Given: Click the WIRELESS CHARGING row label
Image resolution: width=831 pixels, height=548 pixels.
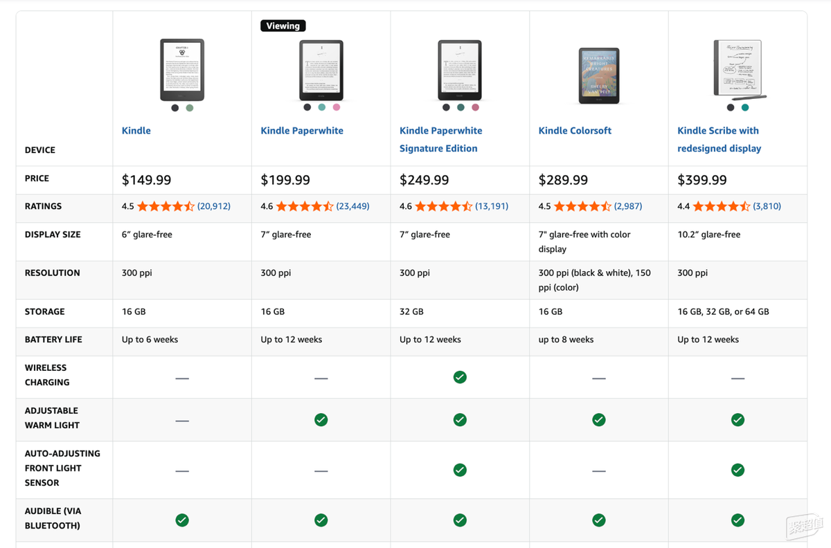Looking at the screenshot, I should pyautogui.click(x=47, y=375).
